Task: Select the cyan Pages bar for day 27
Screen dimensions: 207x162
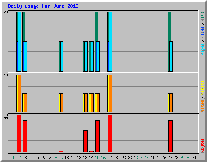Action: [x=171, y=56]
